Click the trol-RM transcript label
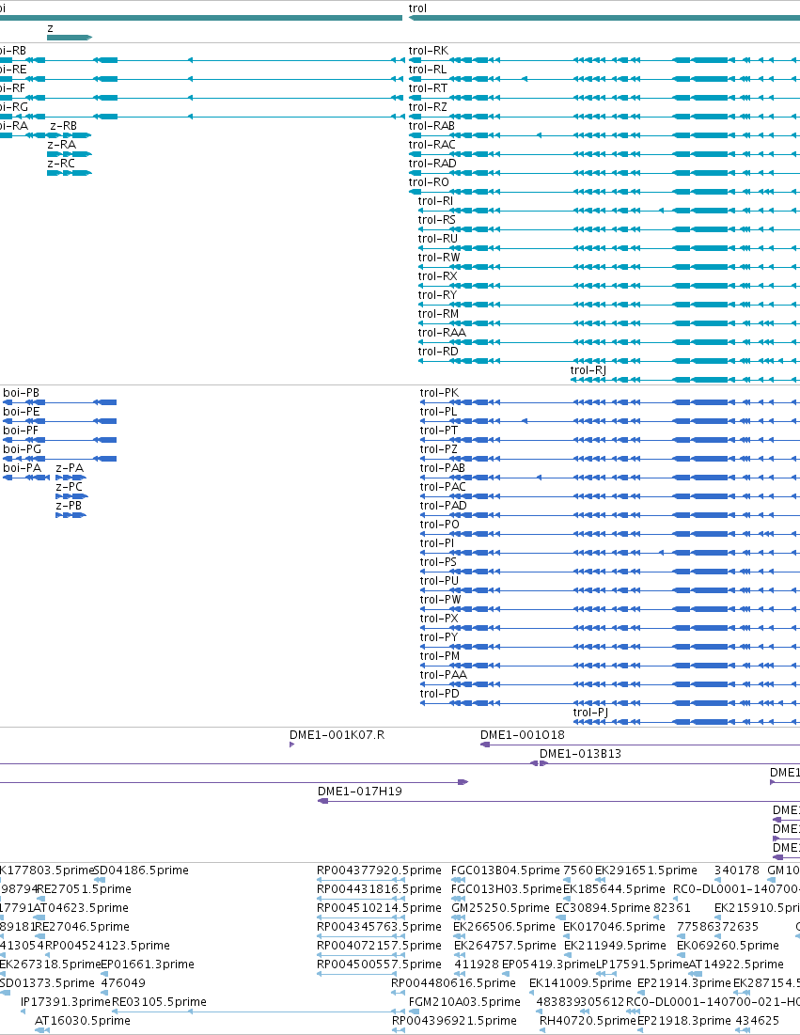Image resolution: width=800 pixels, height=1035 pixels. pos(438,314)
